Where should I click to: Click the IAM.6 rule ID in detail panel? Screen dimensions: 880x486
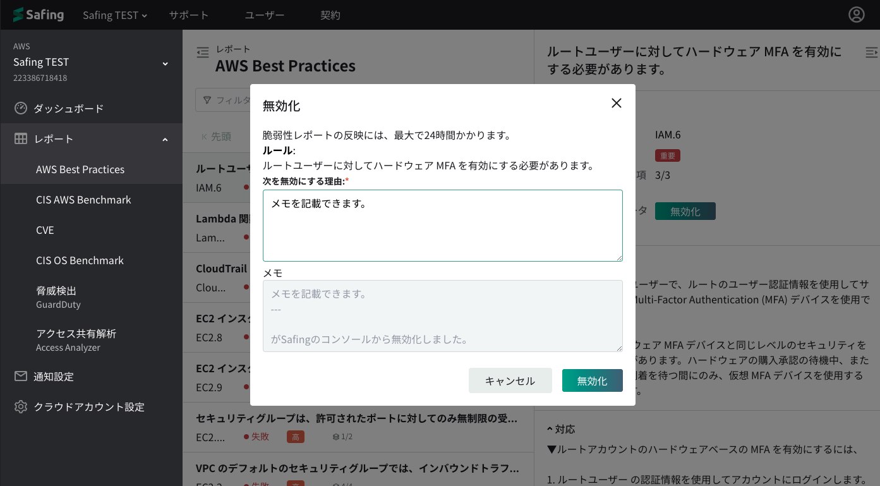click(668, 135)
